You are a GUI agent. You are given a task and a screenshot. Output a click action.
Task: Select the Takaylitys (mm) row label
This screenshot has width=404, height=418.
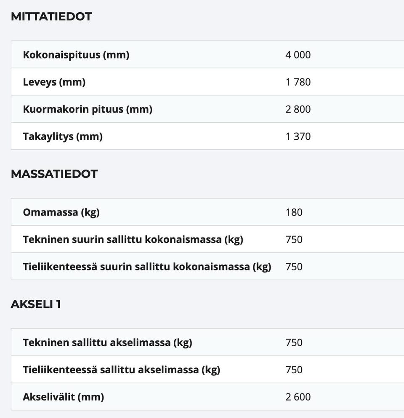[x=63, y=136]
